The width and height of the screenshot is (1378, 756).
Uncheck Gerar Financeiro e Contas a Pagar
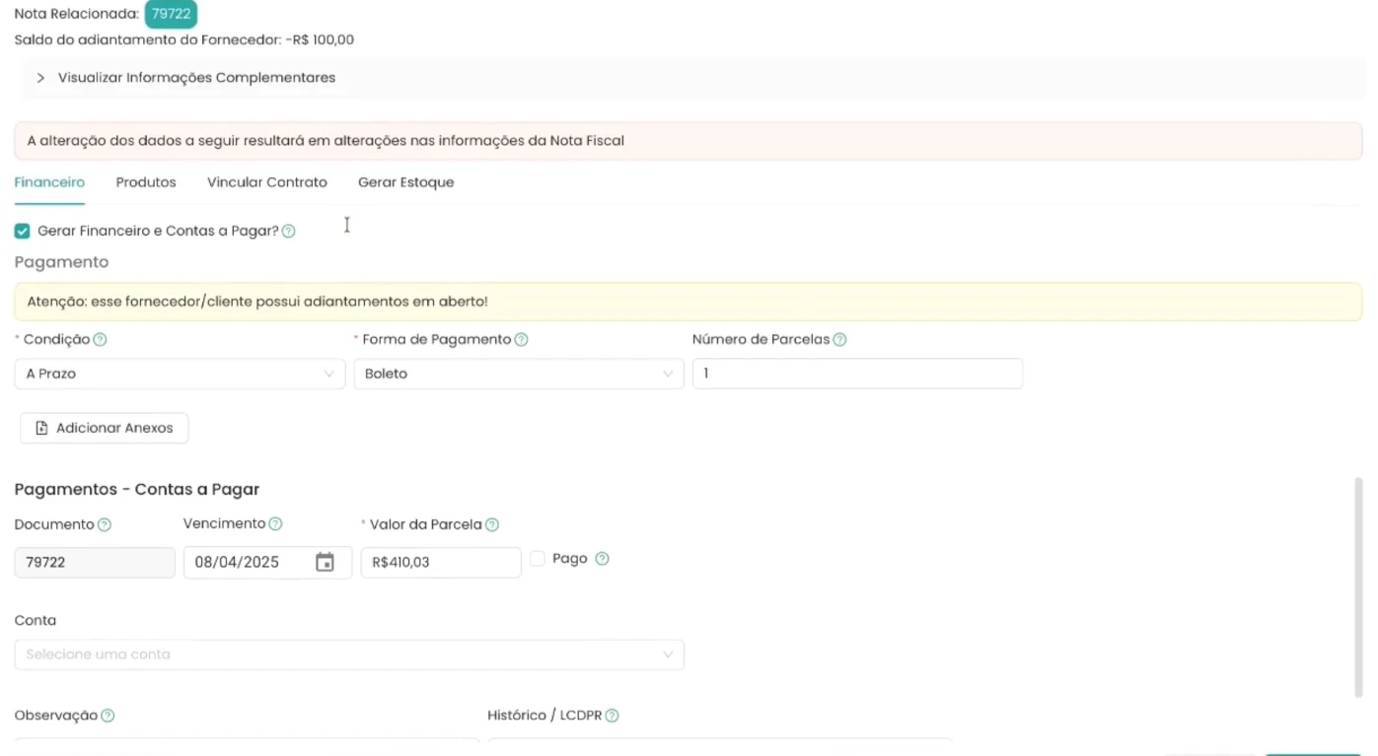pyautogui.click(x=22, y=230)
